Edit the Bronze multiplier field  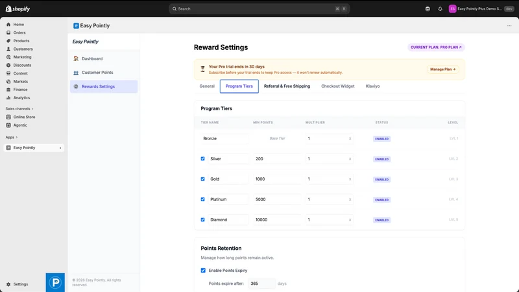[x=329, y=138]
